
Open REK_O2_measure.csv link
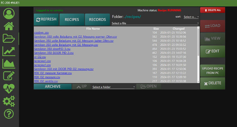(47, 77)
